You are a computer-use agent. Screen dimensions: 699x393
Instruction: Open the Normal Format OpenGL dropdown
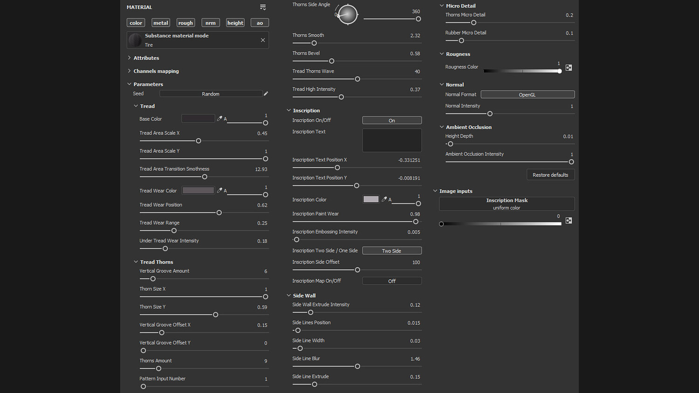[x=528, y=95]
